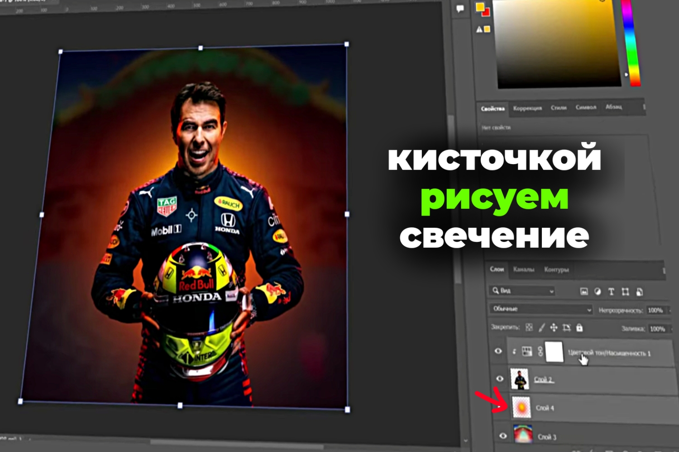679x452 pixels.
Task: Switch to the Коррекция tab
Action: pyautogui.click(x=527, y=108)
